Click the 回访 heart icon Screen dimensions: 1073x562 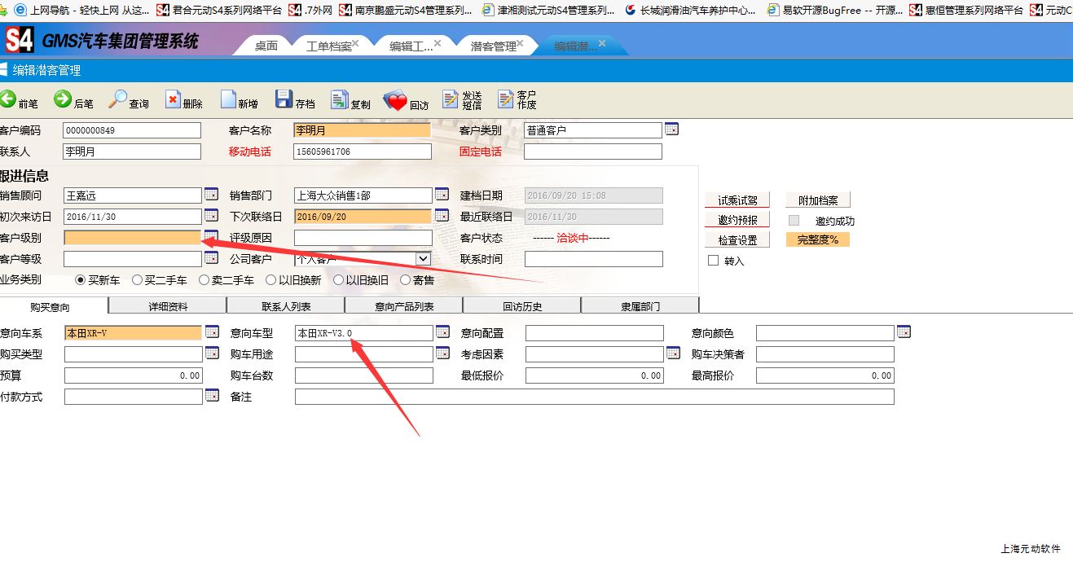(395, 101)
